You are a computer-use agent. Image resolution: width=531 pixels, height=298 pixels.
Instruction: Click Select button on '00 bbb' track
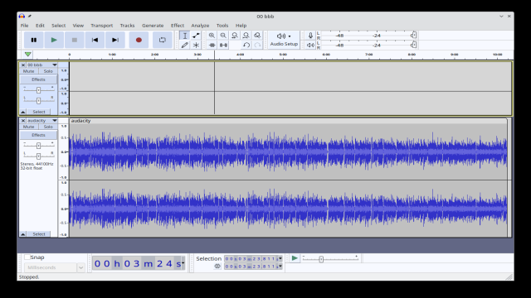pyautogui.click(x=39, y=112)
